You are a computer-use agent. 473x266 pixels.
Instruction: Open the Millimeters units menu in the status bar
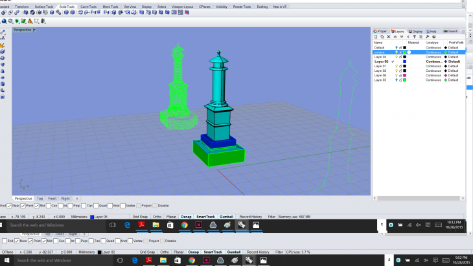pos(77,216)
